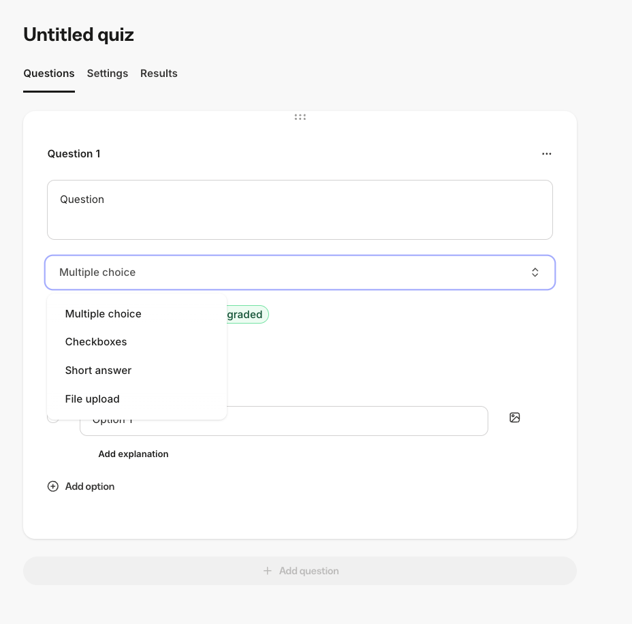The height and width of the screenshot is (624, 632).
Task: Switch to the Settings tab
Action: [108, 74]
